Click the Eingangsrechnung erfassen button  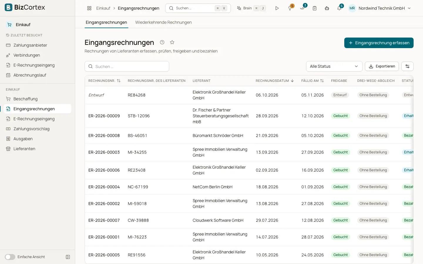379,43
